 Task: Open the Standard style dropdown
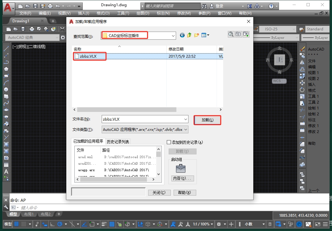[317, 29]
